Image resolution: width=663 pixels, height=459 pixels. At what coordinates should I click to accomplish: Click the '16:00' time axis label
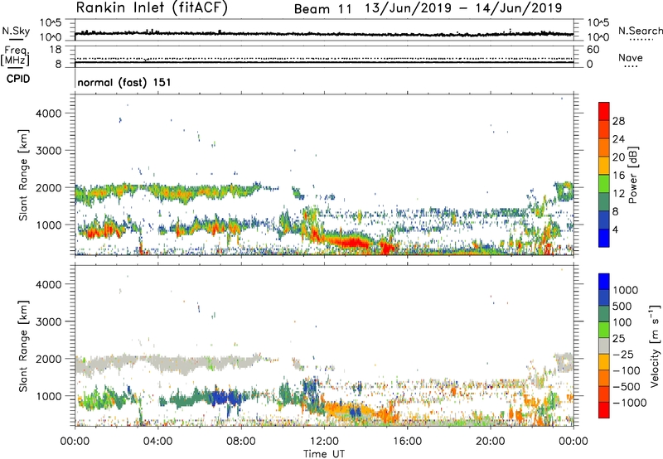[407, 442]
